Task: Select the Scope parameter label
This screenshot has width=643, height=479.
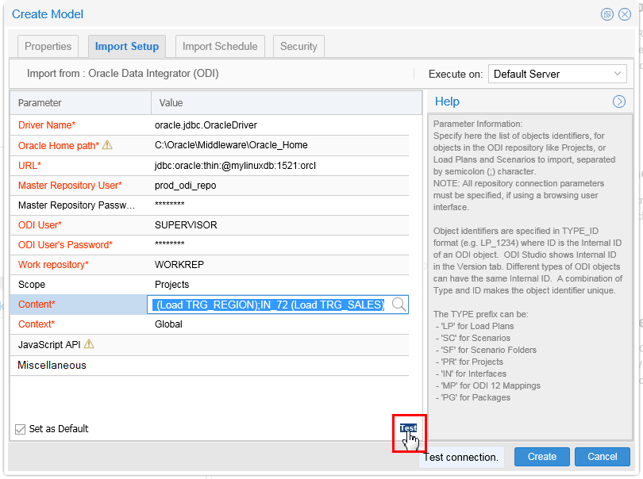Action: click(x=32, y=285)
